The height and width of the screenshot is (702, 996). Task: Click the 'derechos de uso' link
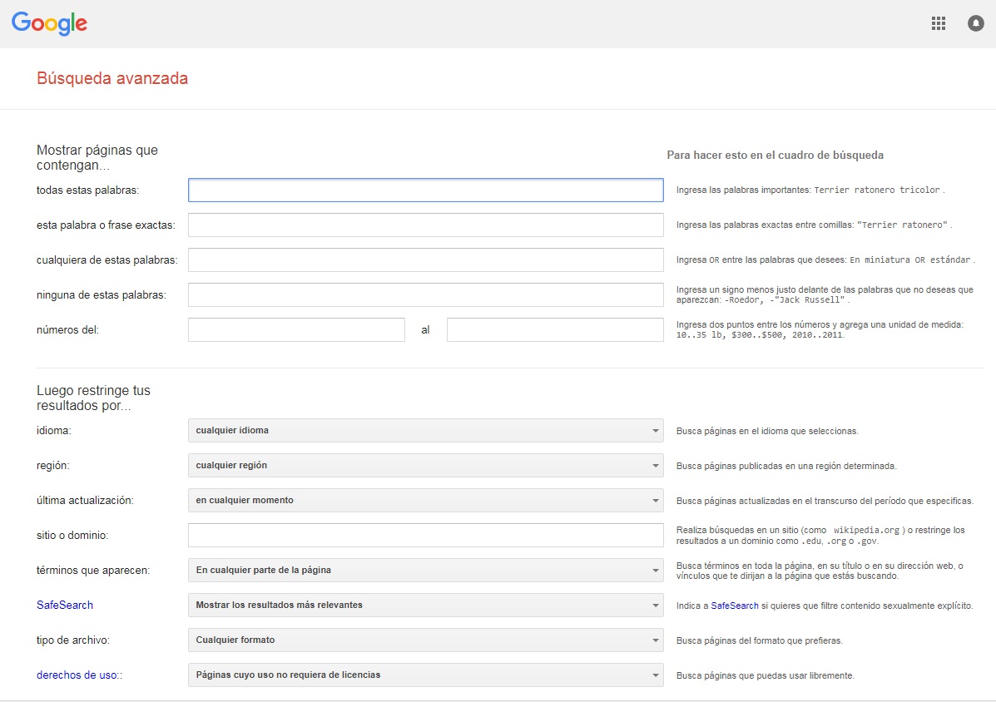(x=77, y=675)
